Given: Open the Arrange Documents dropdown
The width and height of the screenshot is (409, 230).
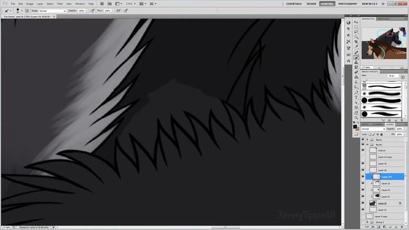Looking at the screenshot, I should 143,4.
